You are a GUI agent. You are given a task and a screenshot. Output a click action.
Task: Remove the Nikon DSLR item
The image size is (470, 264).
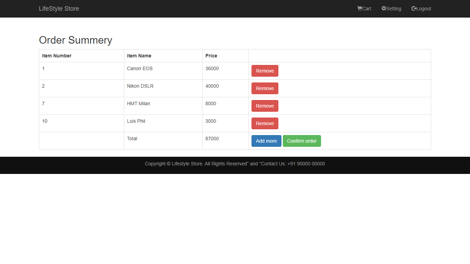(x=265, y=88)
